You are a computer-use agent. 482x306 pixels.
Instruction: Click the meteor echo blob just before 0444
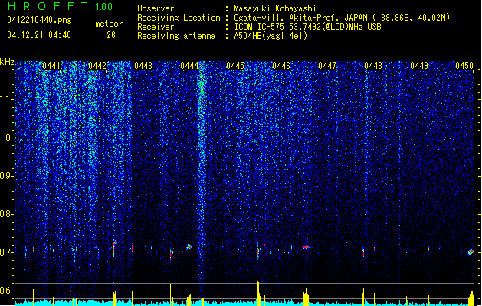tap(189, 246)
